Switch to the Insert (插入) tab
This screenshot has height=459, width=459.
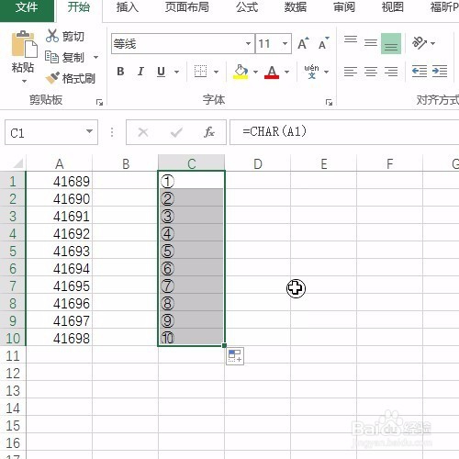(x=128, y=7)
